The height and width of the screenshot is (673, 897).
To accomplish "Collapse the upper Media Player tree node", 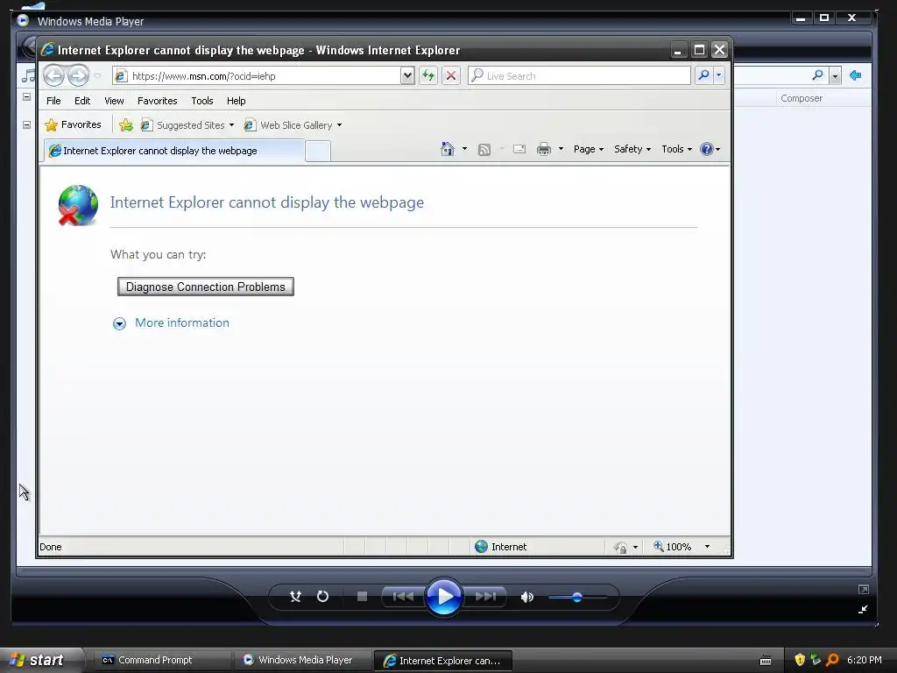I will (x=27, y=96).
